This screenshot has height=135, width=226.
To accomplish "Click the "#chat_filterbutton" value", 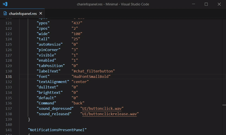I will coord(93,71).
